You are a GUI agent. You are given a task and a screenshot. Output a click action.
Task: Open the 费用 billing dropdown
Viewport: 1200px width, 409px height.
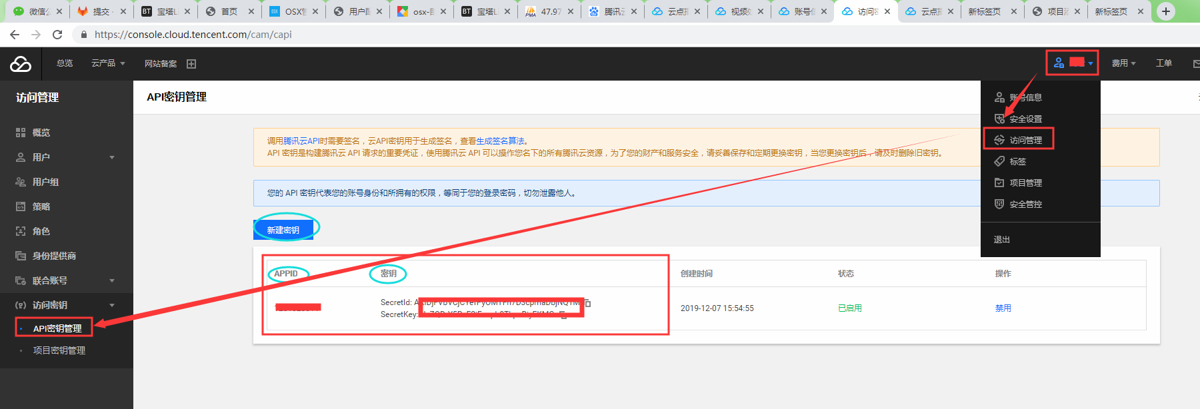coord(1123,63)
